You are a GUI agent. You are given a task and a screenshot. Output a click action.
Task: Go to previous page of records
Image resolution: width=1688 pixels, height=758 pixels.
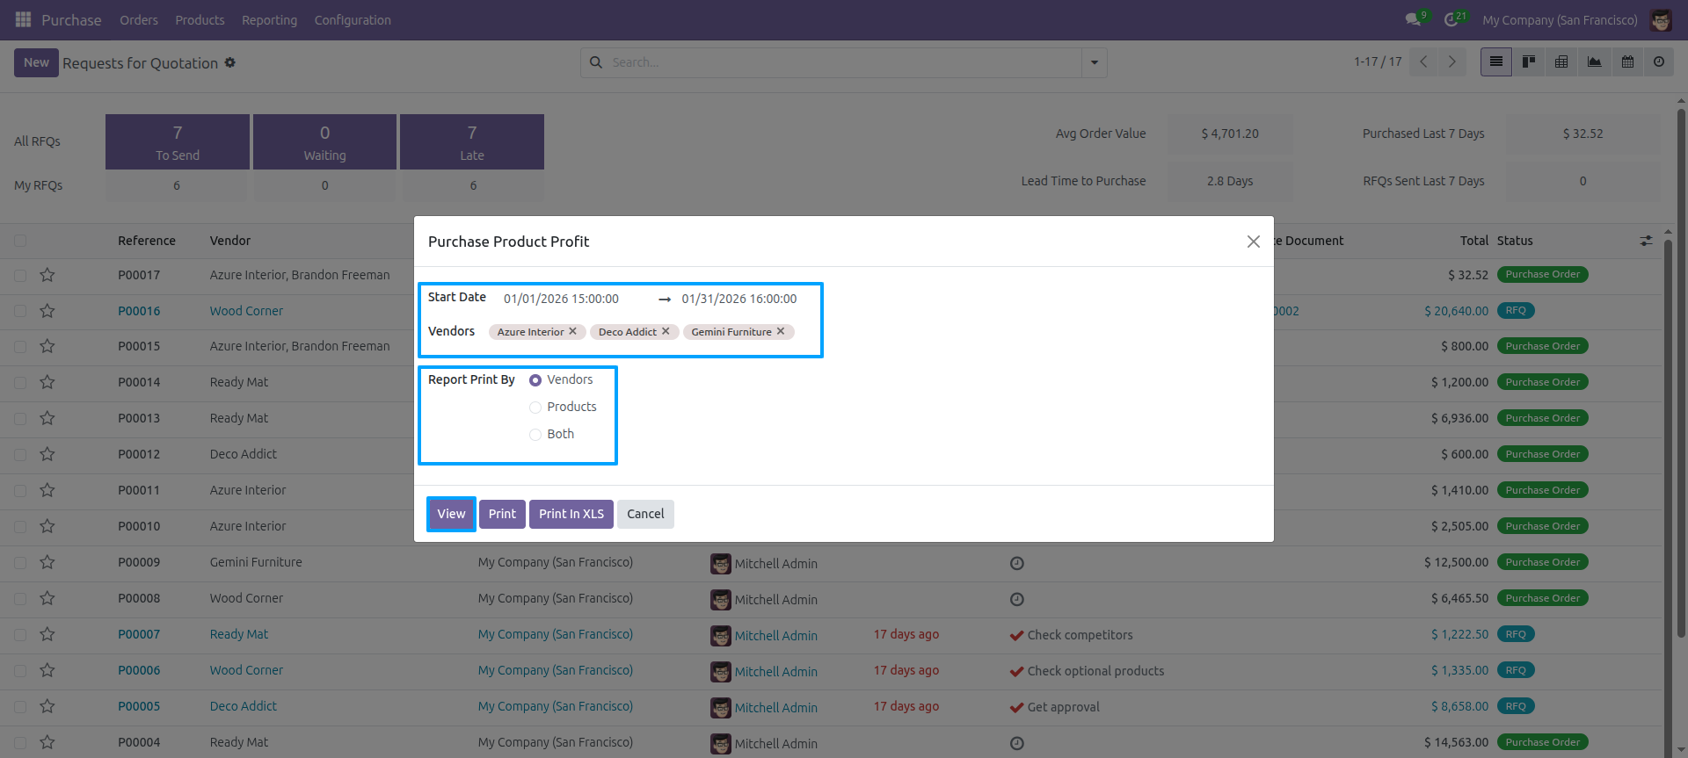pyautogui.click(x=1423, y=61)
